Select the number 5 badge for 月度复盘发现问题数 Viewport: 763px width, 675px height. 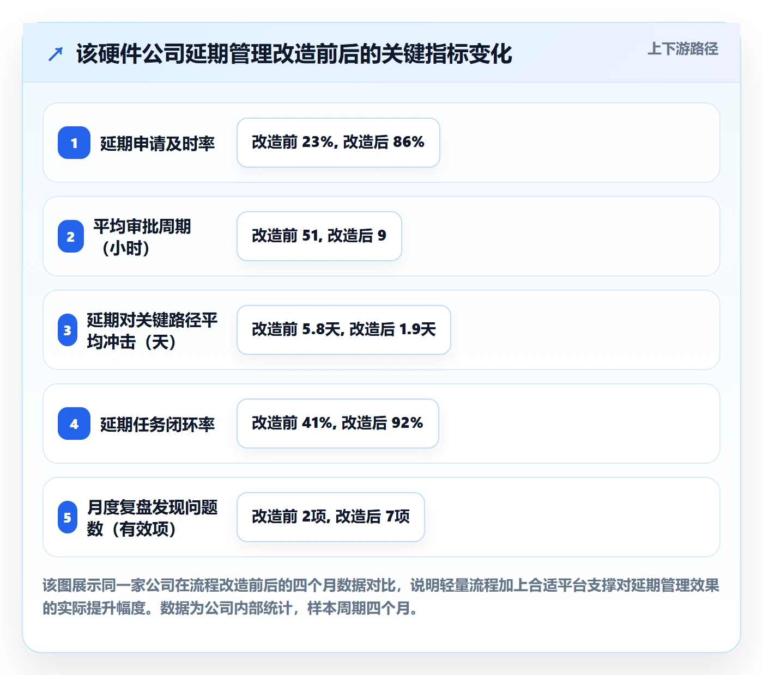point(68,517)
